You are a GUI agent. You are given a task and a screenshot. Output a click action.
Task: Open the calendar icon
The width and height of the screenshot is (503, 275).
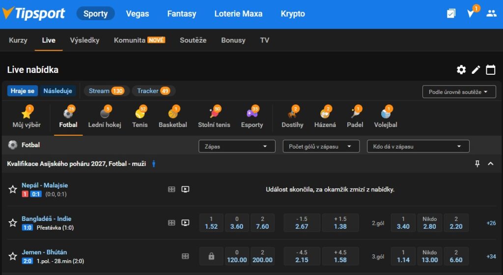click(490, 70)
